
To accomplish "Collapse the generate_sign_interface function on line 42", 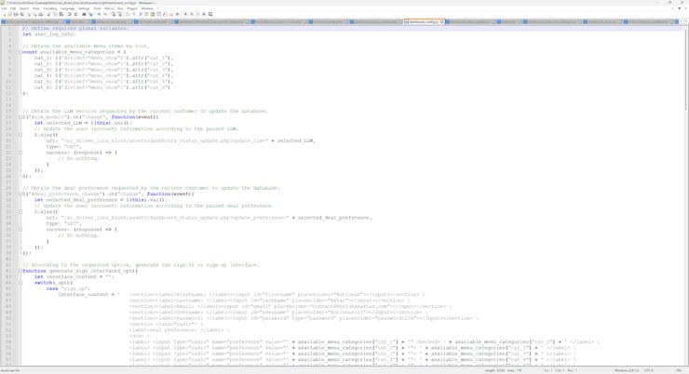I will (20, 271).
